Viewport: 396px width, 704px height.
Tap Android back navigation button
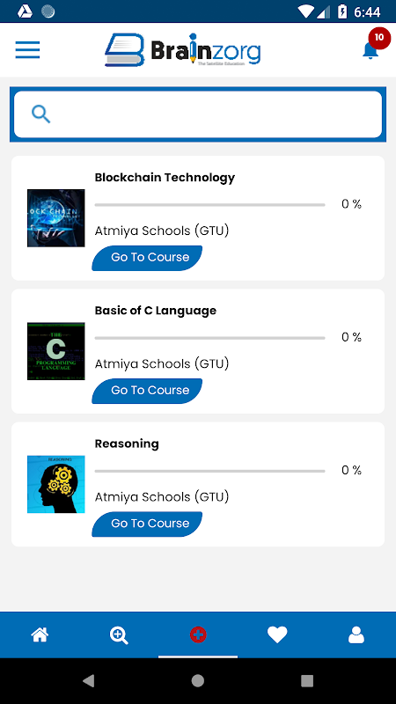(89, 681)
